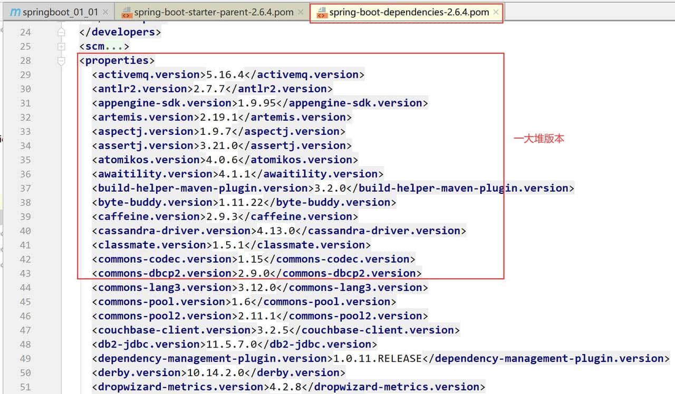Viewport: 675px width, 394px height.
Task: Switch to the springboot_01_01 tab
Action: 61,12
